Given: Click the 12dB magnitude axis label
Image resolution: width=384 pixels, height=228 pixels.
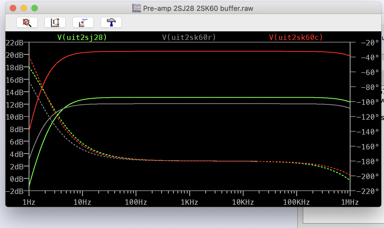Looking at the screenshot, I should tap(15, 105).
